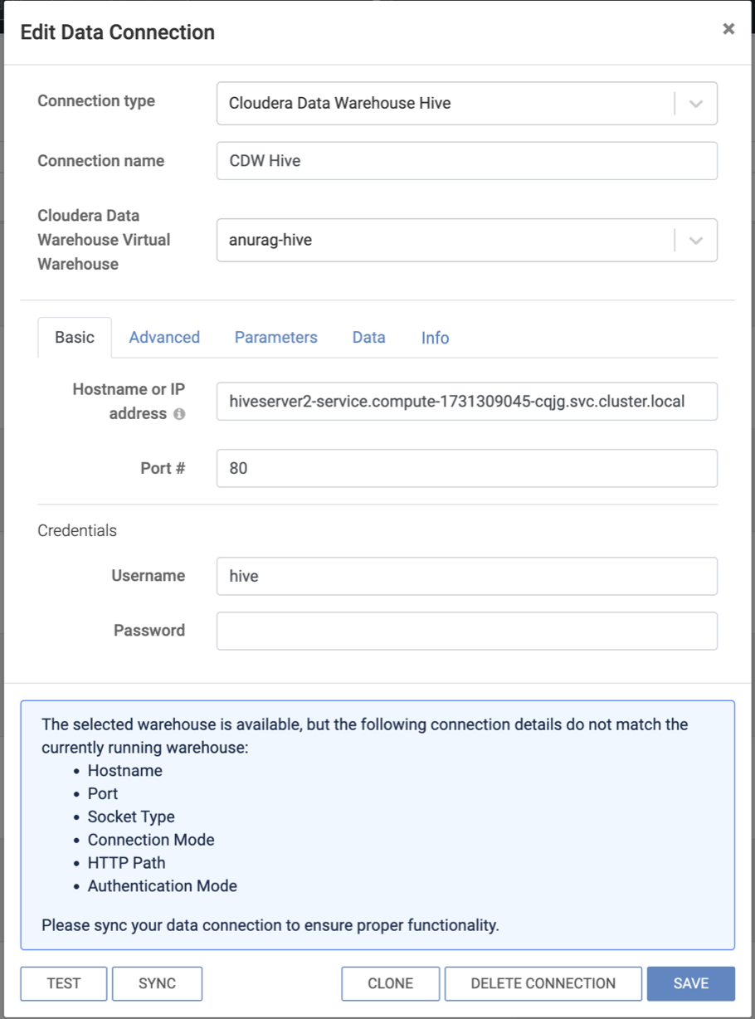Screen dimensions: 755x1019
Task: Select the Basic tab
Action: pyautogui.click(x=75, y=338)
